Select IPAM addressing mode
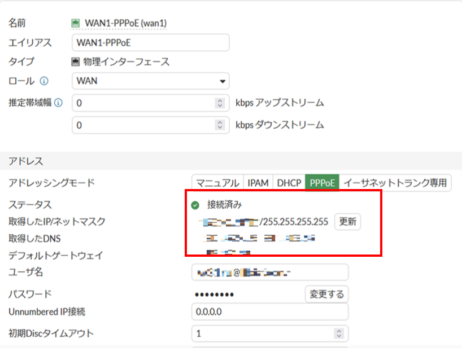 point(258,183)
